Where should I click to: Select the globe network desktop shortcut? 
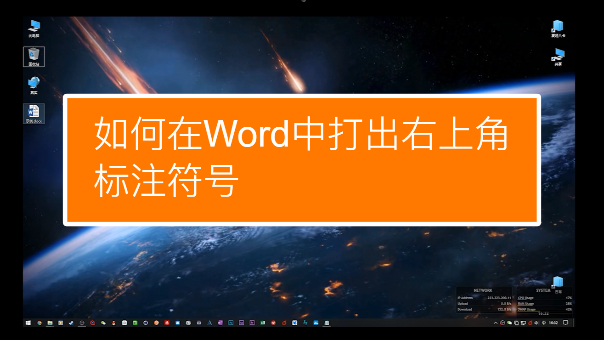tap(34, 85)
